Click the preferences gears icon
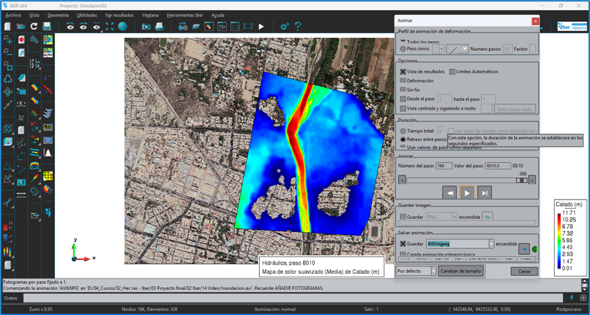590x315 pixels. click(x=284, y=27)
